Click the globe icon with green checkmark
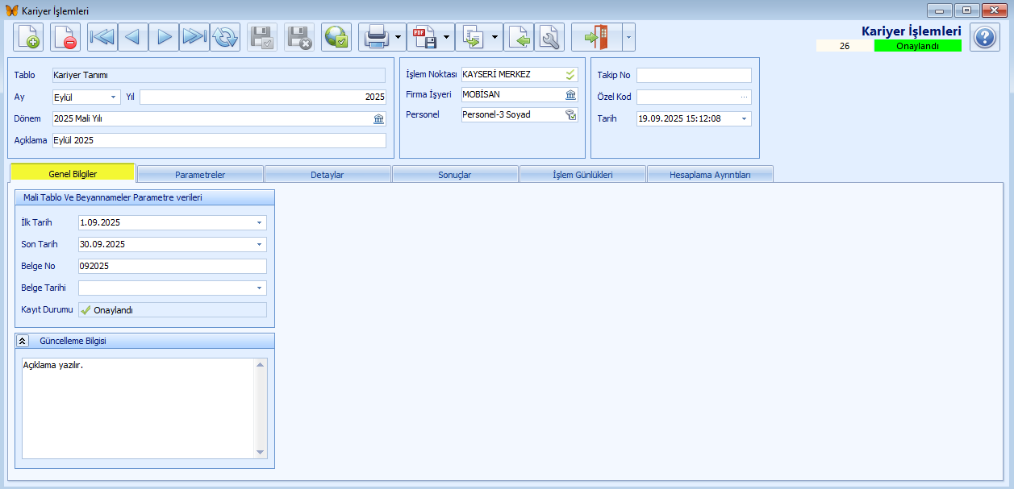 click(x=336, y=37)
